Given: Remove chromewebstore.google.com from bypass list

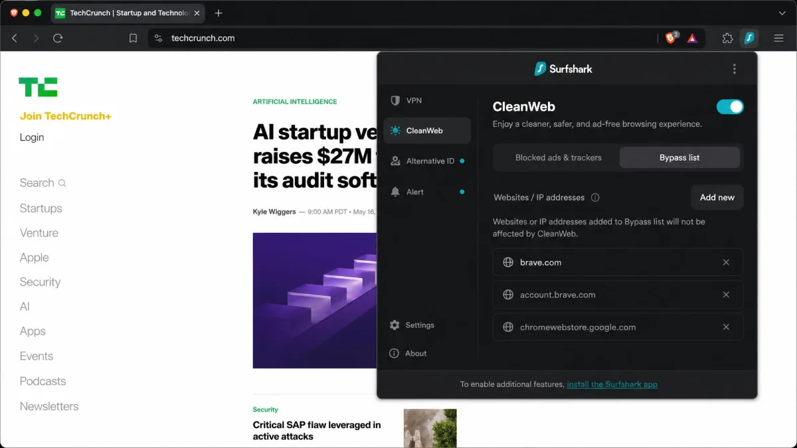Looking at the screenshot, I should (x=726, y=327).
